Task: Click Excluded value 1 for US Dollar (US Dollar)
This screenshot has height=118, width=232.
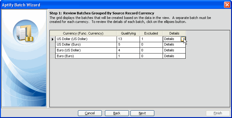Action: (151, 39)
